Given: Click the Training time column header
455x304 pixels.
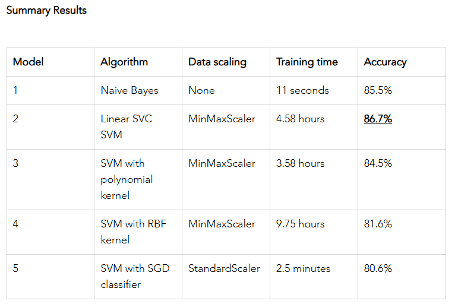Looking at the screenshot, I should [x=307, y=62].
